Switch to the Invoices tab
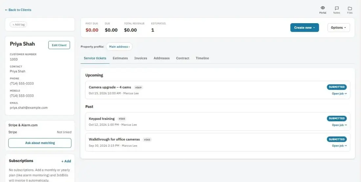 tap(141, 58)
